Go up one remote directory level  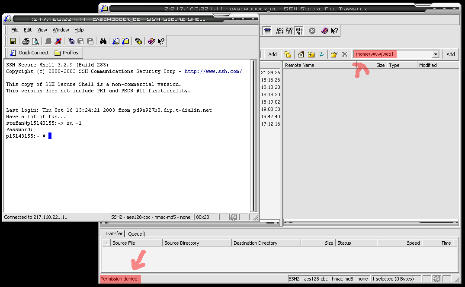[311, 54]
